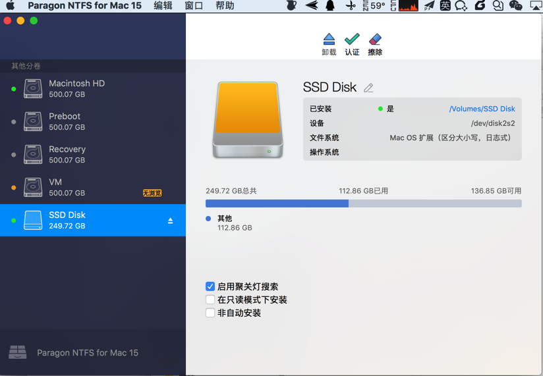Click the 英 input method icon
Viewport: 543px width, 376px height.
coord(445,5)
